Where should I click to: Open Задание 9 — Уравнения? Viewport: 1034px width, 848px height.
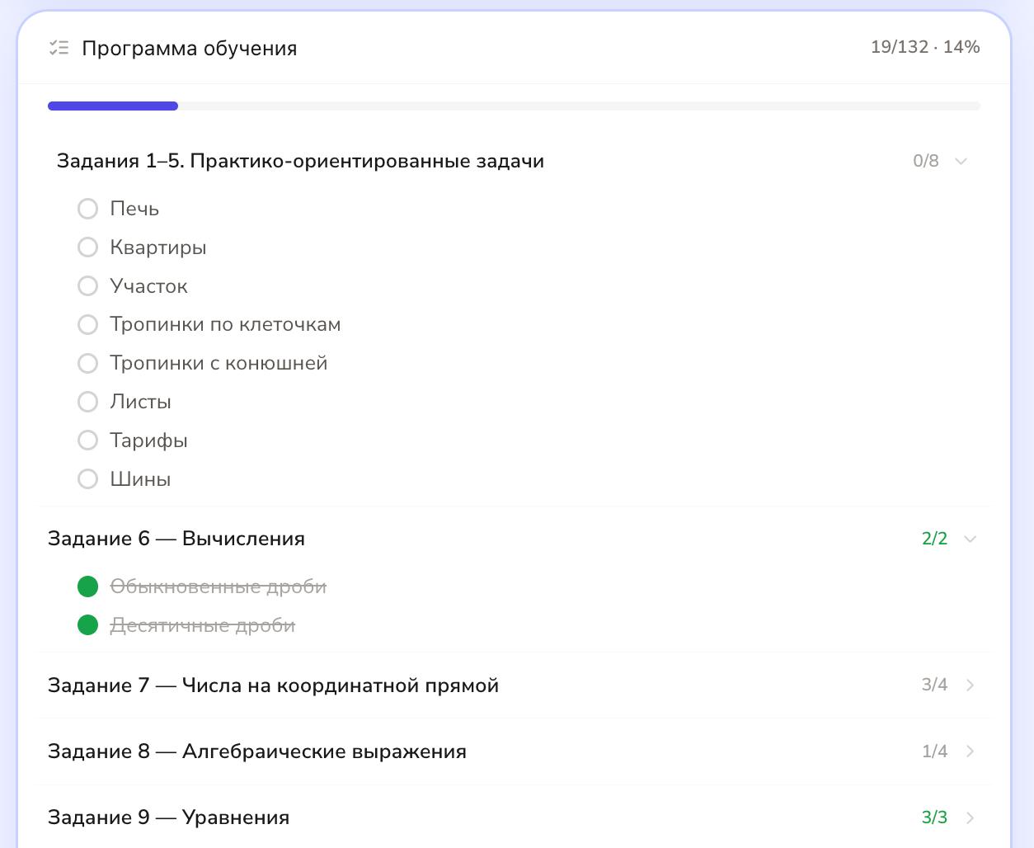[x=168, y=817]
